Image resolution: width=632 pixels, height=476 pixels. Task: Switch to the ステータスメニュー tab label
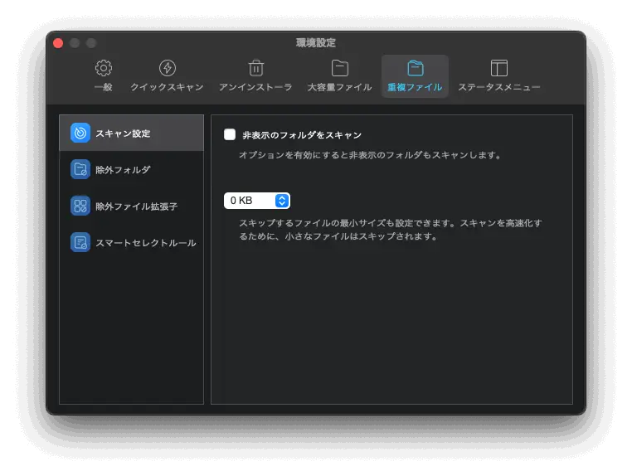(x=499, y=87)
